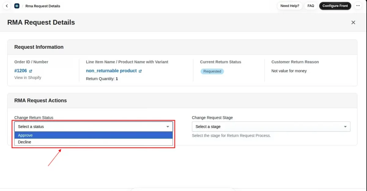
Task: Click the Line Item Name column header
Action: [x=127, y=62]
